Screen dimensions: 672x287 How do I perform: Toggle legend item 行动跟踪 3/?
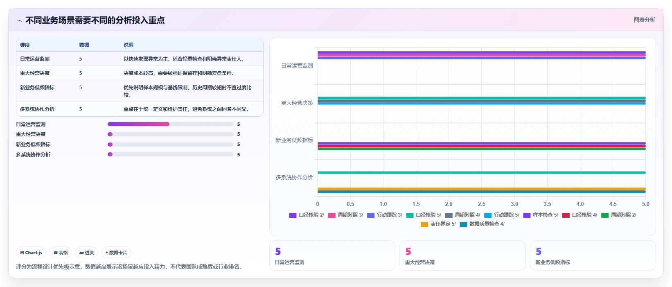pyautogui.click(x=385, y=215)
